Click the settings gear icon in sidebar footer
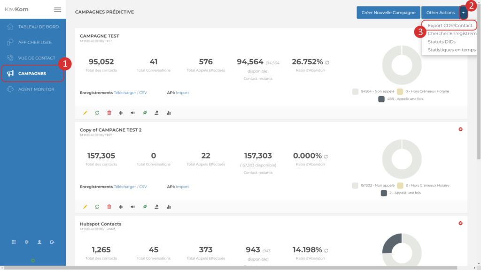Viewport: 481px width, 270px height. click(27, 242)
